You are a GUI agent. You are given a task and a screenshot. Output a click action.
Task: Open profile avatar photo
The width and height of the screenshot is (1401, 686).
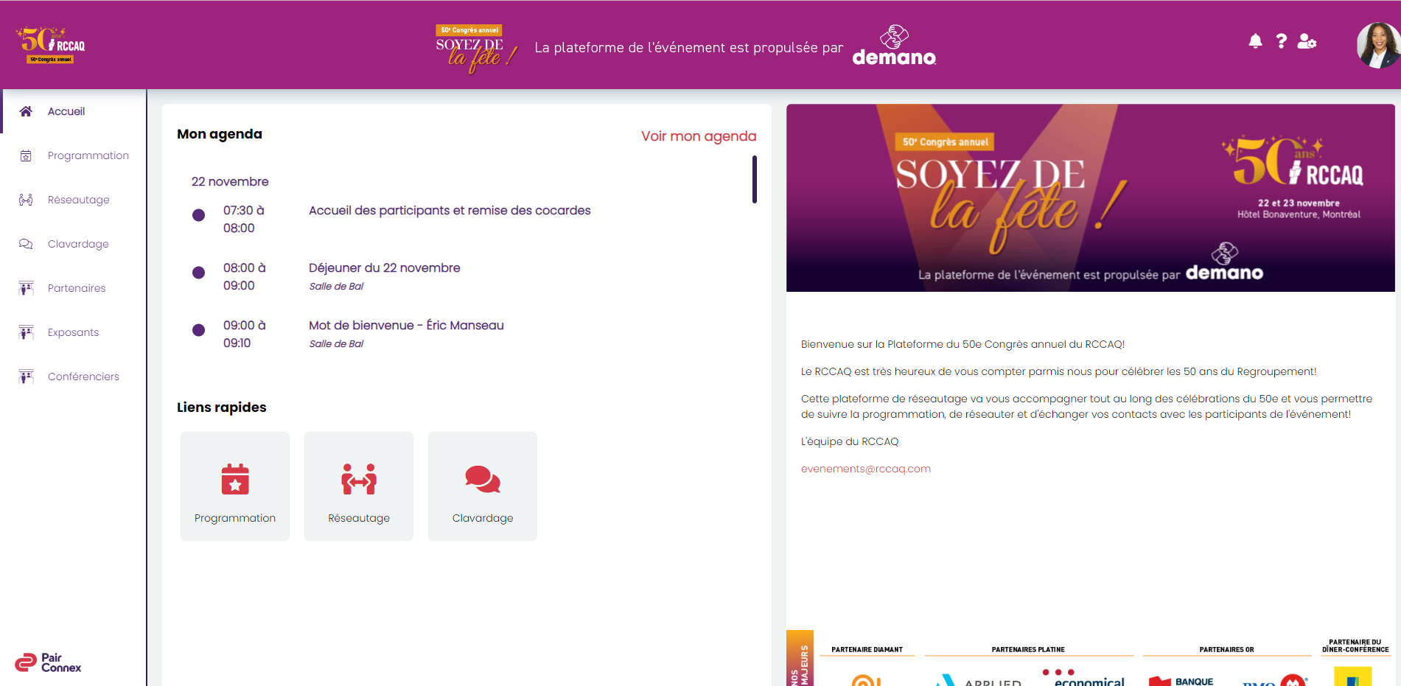(1378, 45)
